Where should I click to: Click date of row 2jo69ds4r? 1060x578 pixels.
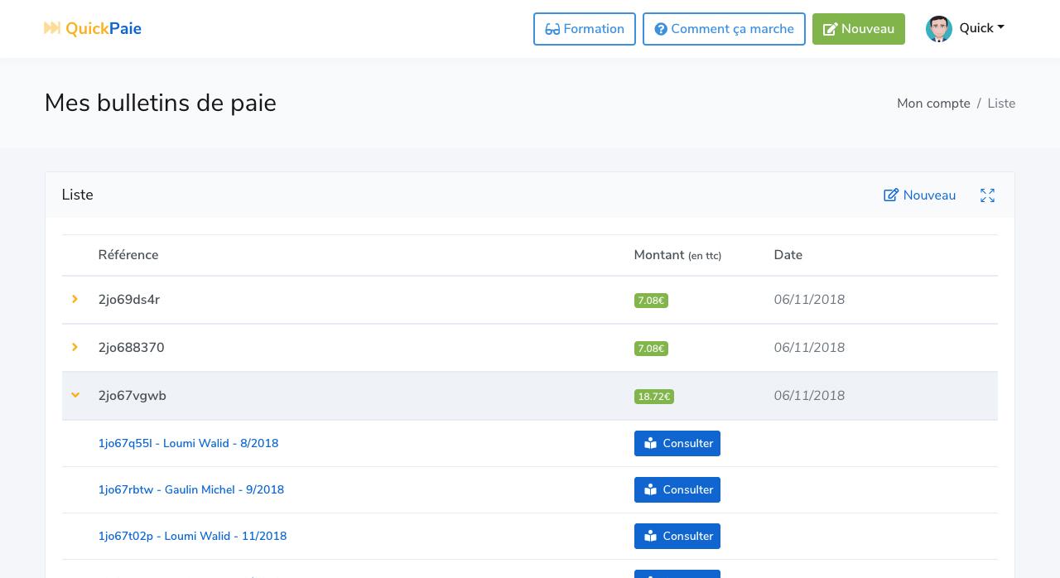click(810, 300)
